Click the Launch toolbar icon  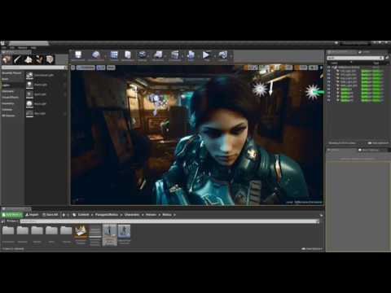223,56
